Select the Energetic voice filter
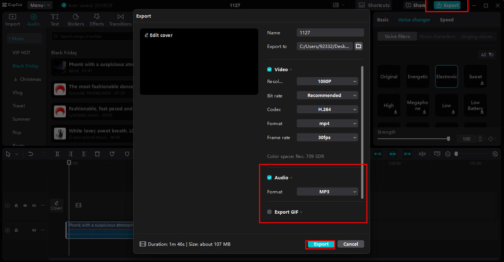 pos(418,77)
